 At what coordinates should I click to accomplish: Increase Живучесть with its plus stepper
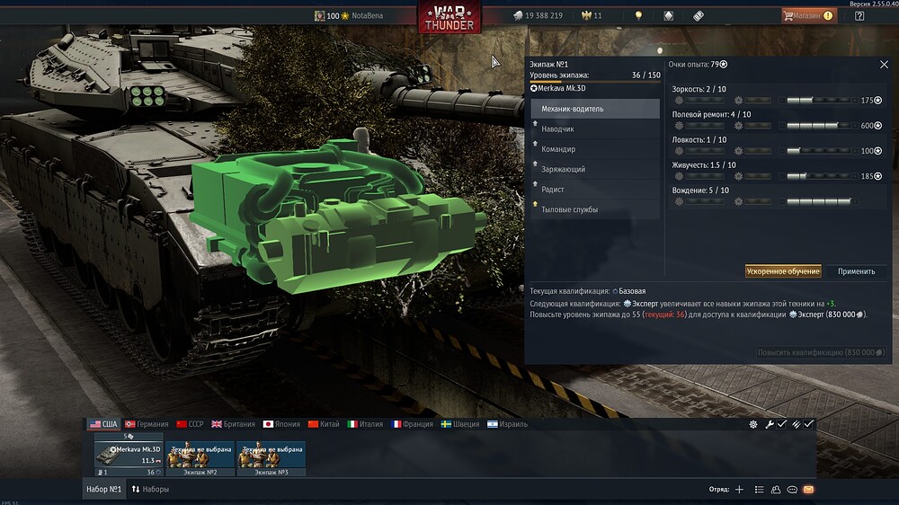click(855, 176)
